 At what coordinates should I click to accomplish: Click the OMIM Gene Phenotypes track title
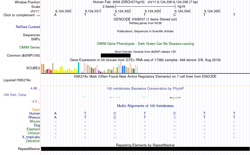[146, 44]
